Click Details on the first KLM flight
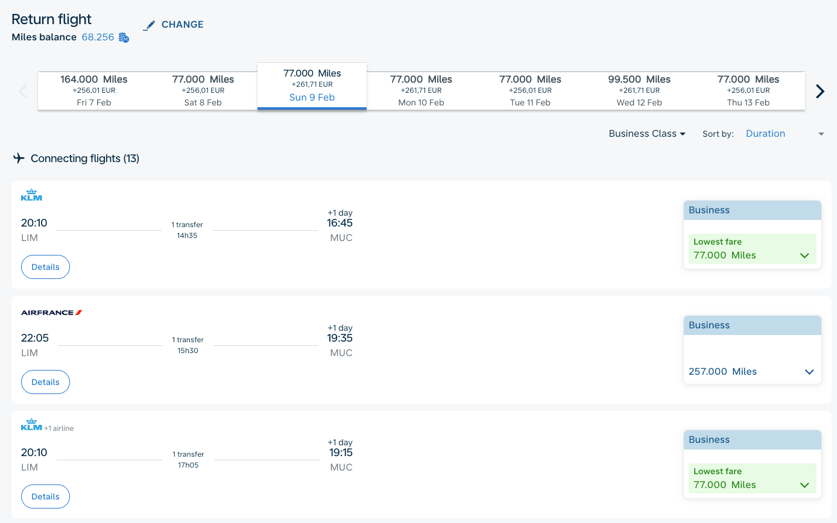 coord(45,266)
